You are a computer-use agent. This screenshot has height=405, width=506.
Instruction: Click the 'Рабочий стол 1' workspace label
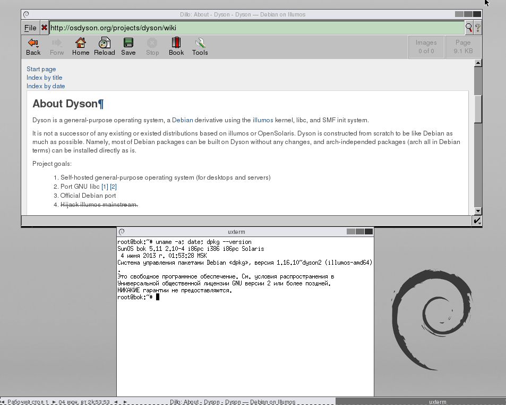click(28, 402)
